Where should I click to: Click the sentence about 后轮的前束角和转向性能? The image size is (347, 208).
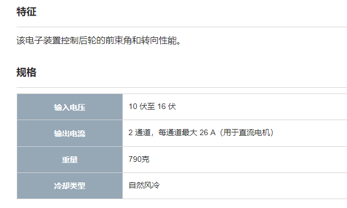pyautogui.click(x=98, y=41)
